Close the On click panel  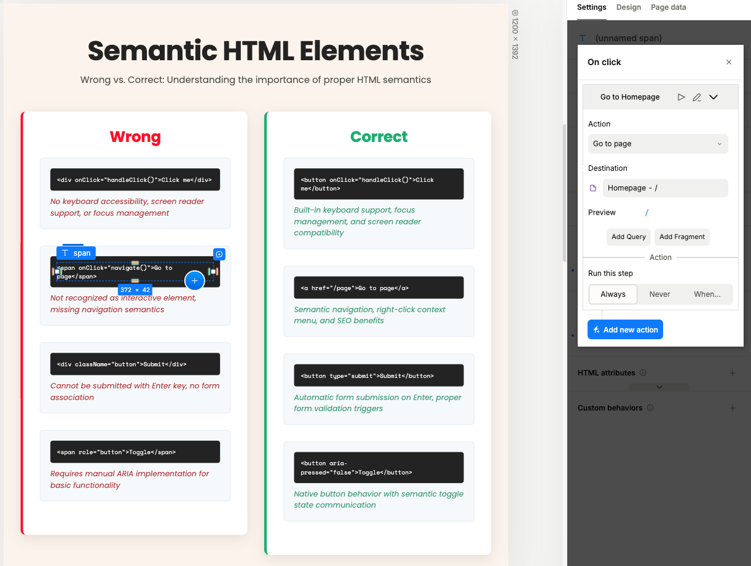point(729,62)
